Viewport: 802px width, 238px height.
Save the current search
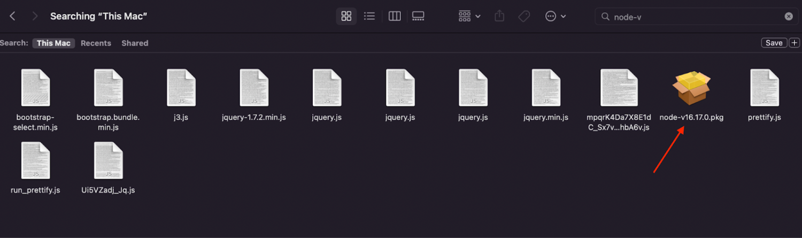click(x=774, y=43)
